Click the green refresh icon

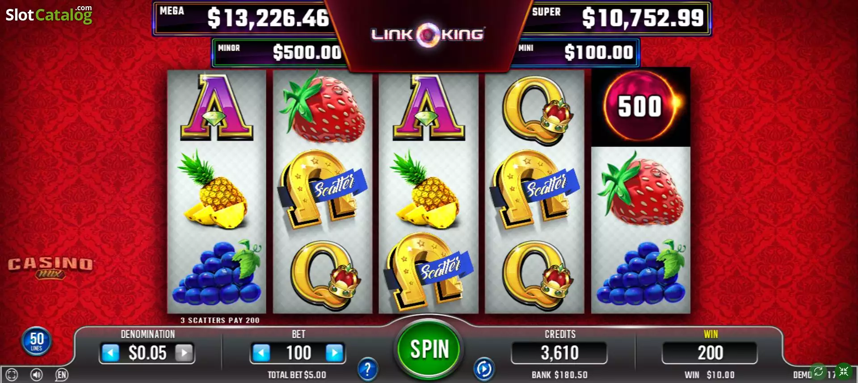tap(818, 371)
